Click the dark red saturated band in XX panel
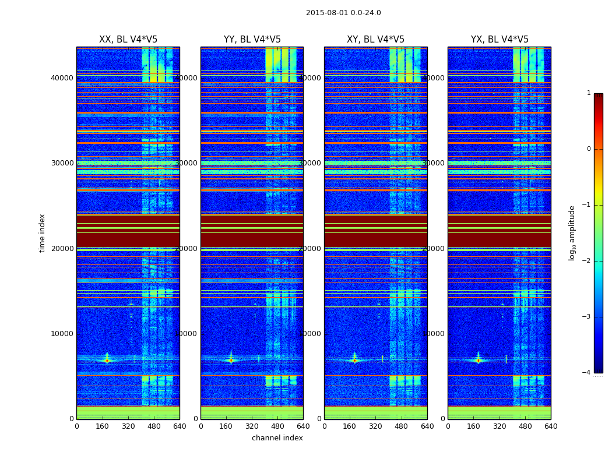The image size is (612, 466). click(128, 231)
